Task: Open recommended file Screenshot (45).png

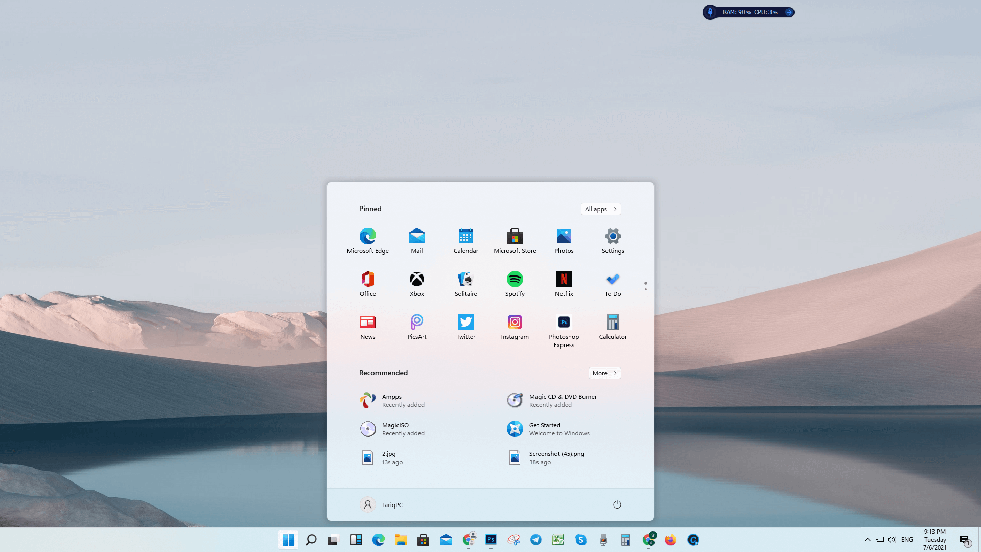Action: [x=557, y=457]
